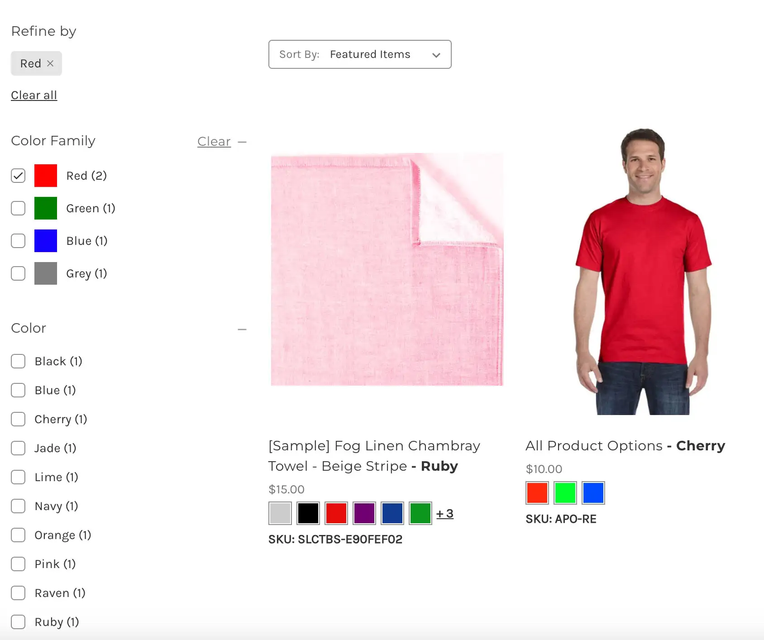
Task: Collapse the Color section
Action: click(243, 329)
